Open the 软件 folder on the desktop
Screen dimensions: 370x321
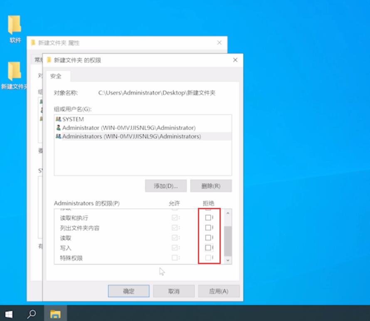click(15, 29)
